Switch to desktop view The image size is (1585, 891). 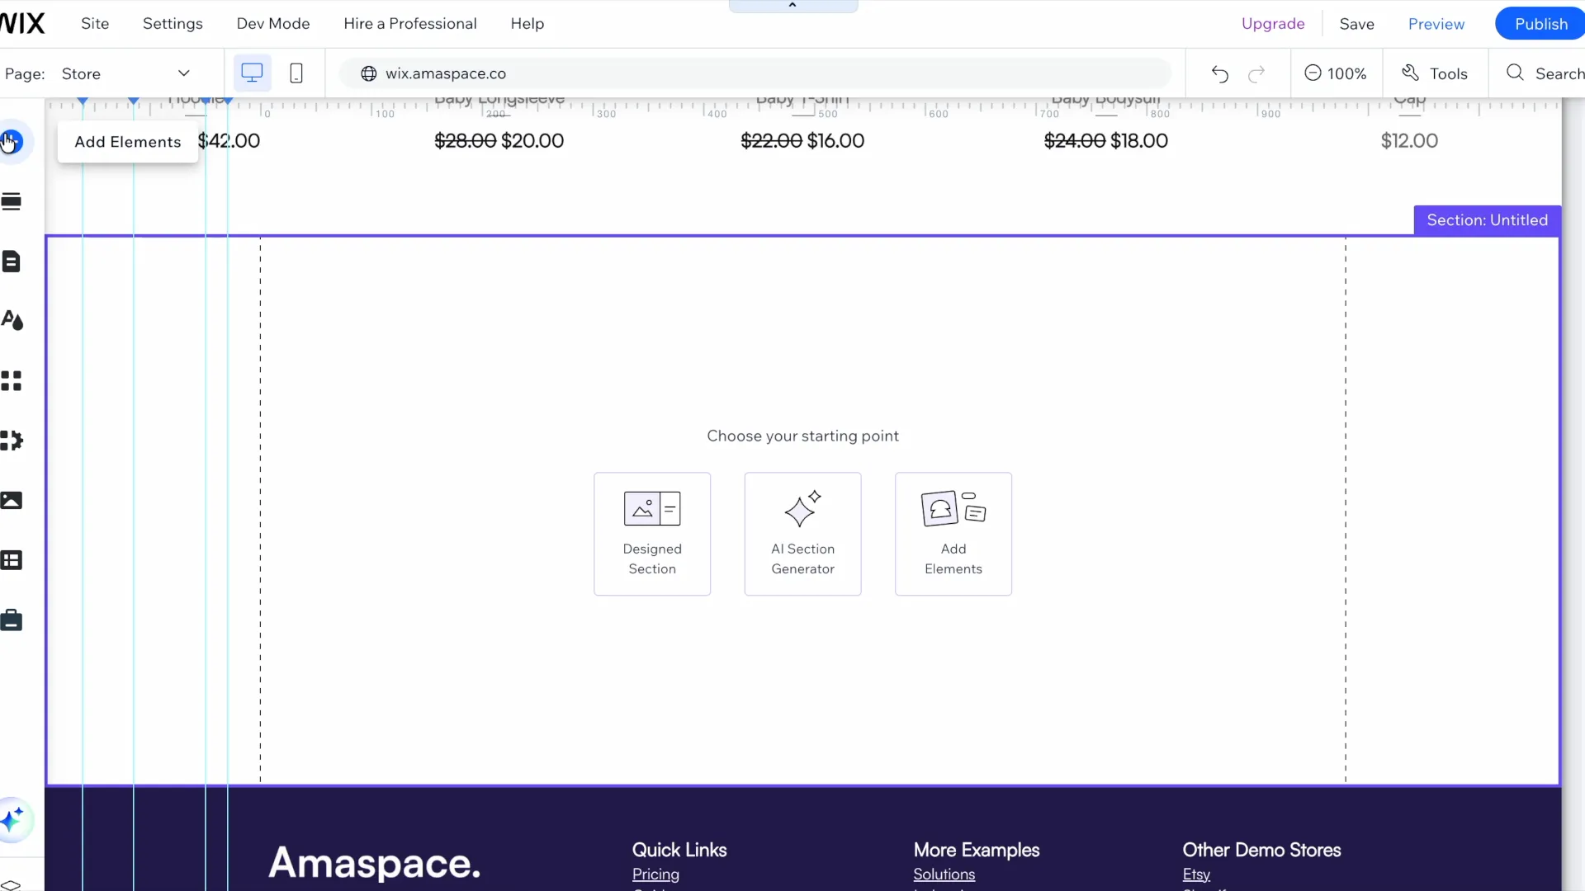click(x=252, y=73)
